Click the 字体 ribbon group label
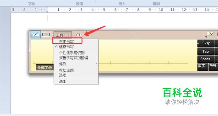Viewport: 218px width, 116px height. pyautogui.click(x=32, y=3)
